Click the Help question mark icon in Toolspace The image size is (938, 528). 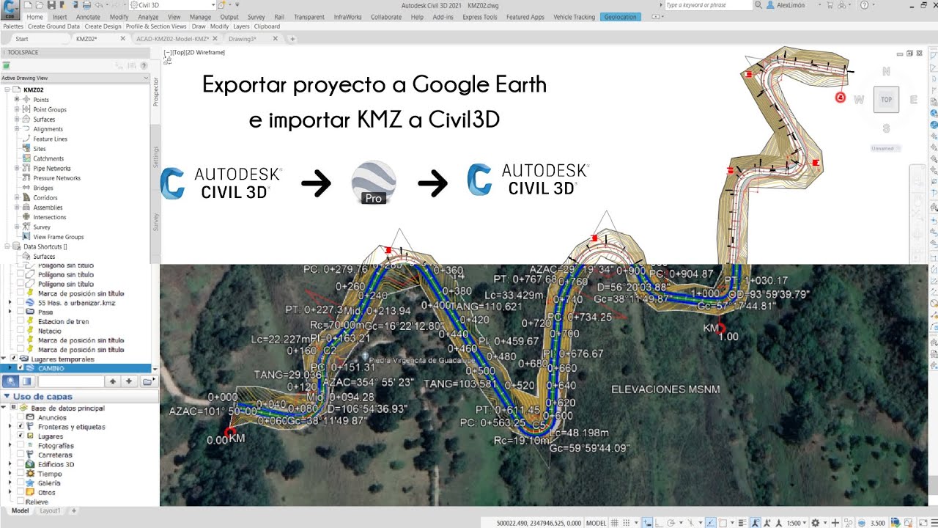(x=144, y=65)
